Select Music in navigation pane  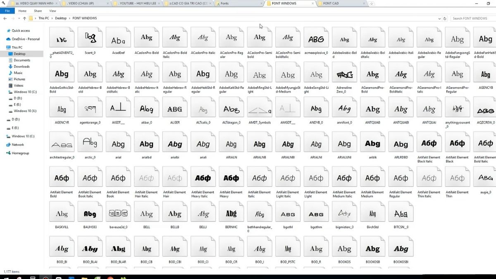tap(18, 73)
